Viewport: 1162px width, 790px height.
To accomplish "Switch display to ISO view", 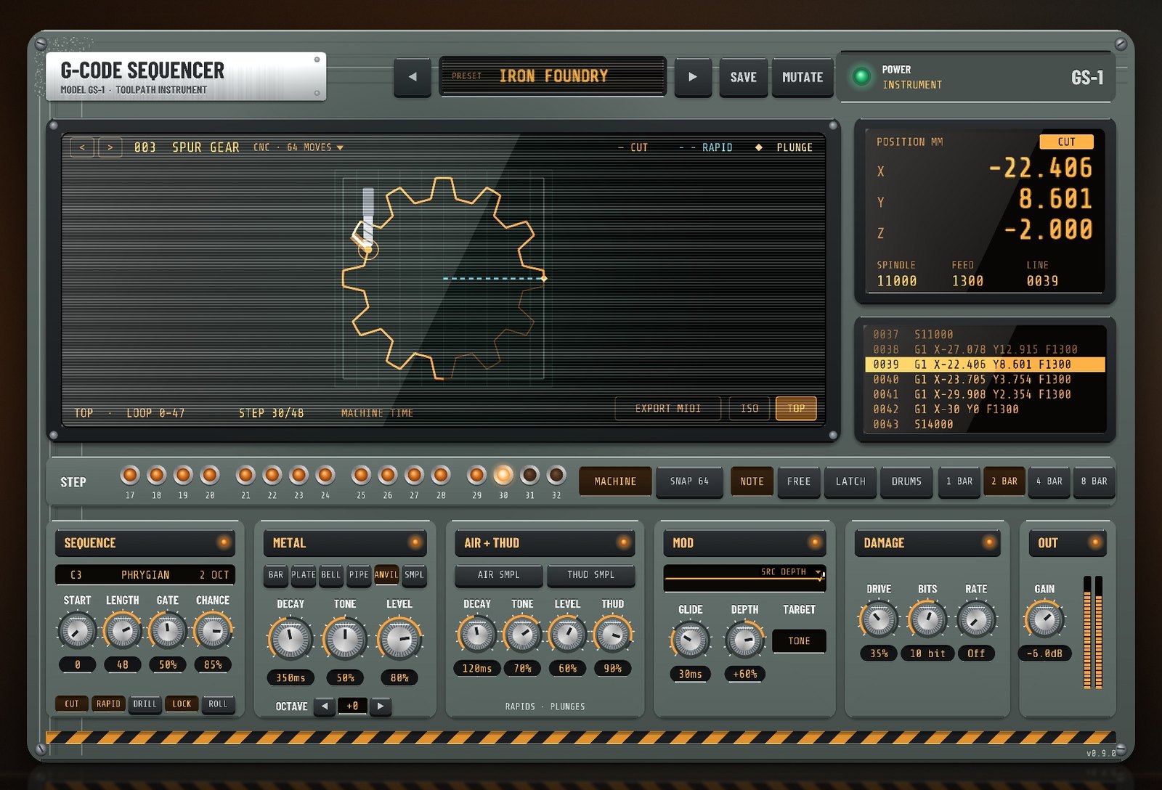I will [x=749, y=409].
